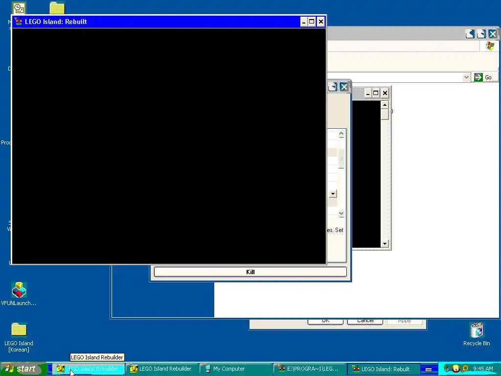This screenshot has height=376, width=501.
Task: Activate the E:\PROGRA~1\LEG... taskbar button
Action: click(x=310, y=369)
